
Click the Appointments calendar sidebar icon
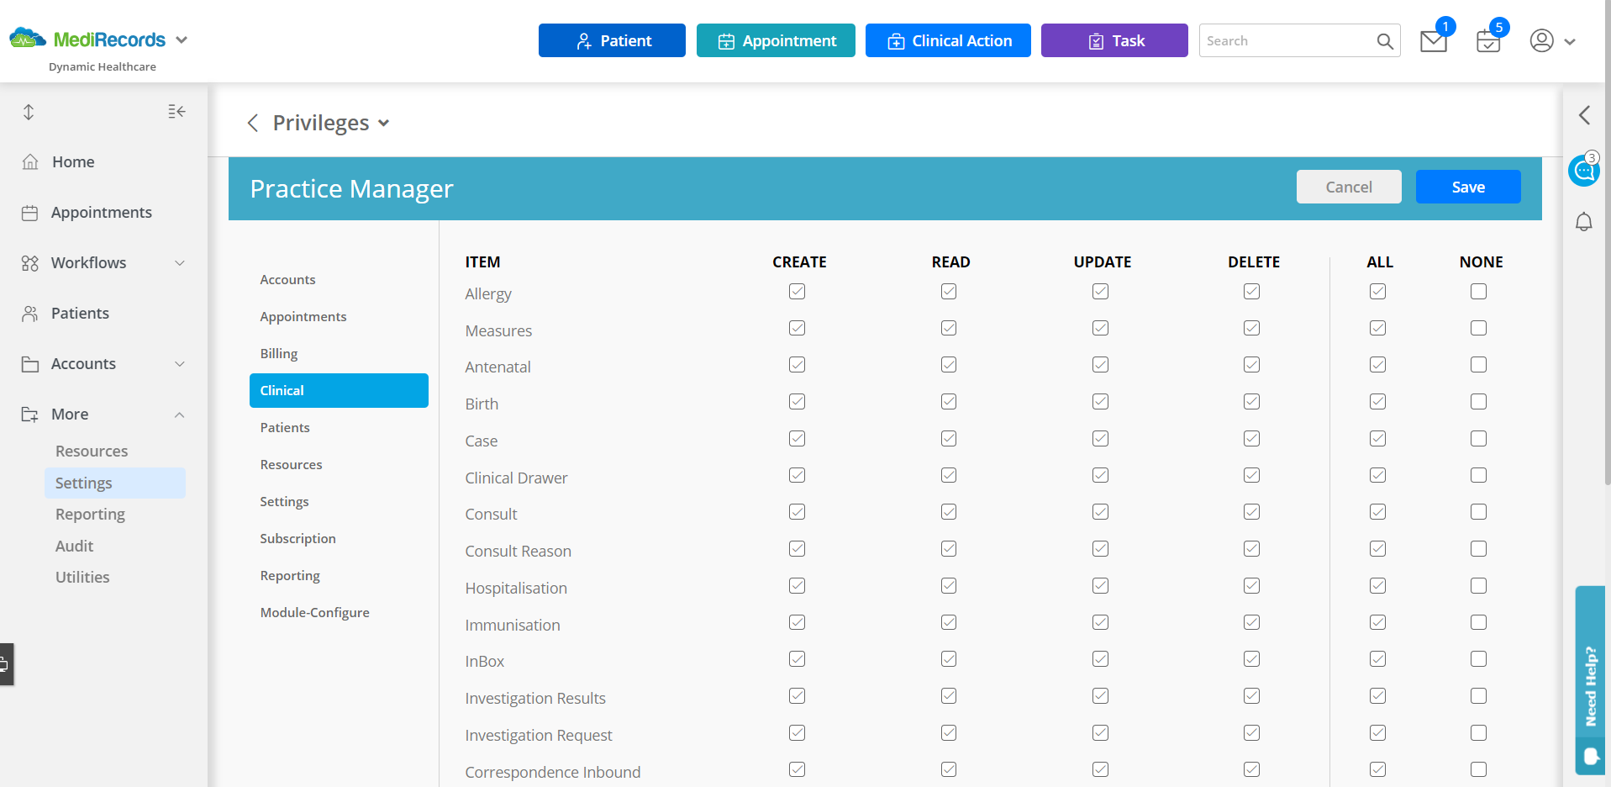pos(30,213)
